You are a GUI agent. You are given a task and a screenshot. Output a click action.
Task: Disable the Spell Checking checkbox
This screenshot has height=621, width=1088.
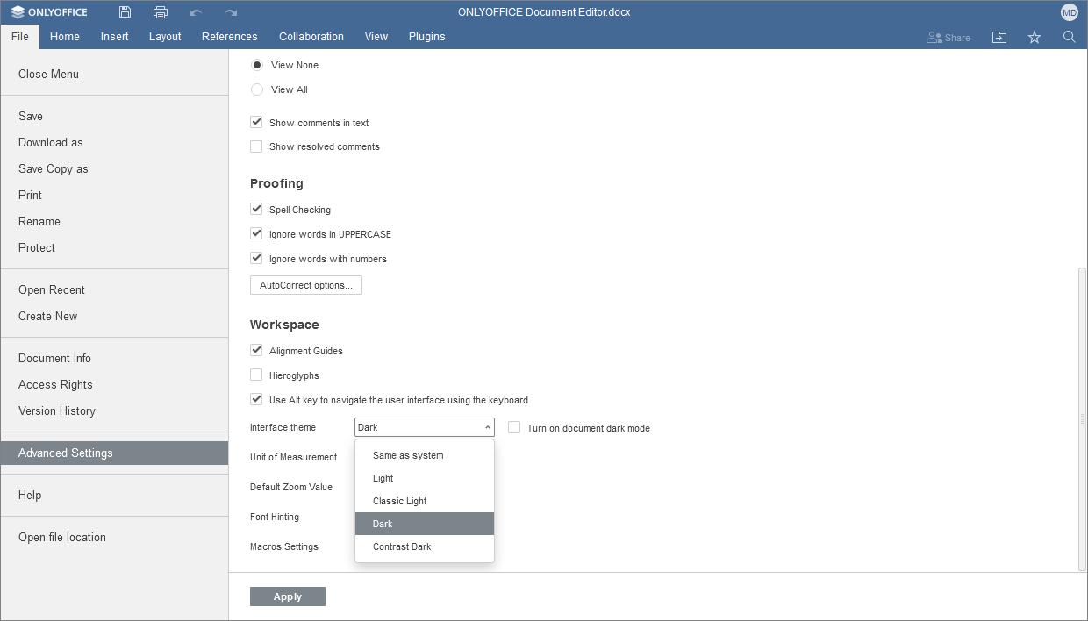(x=256, y=210)
